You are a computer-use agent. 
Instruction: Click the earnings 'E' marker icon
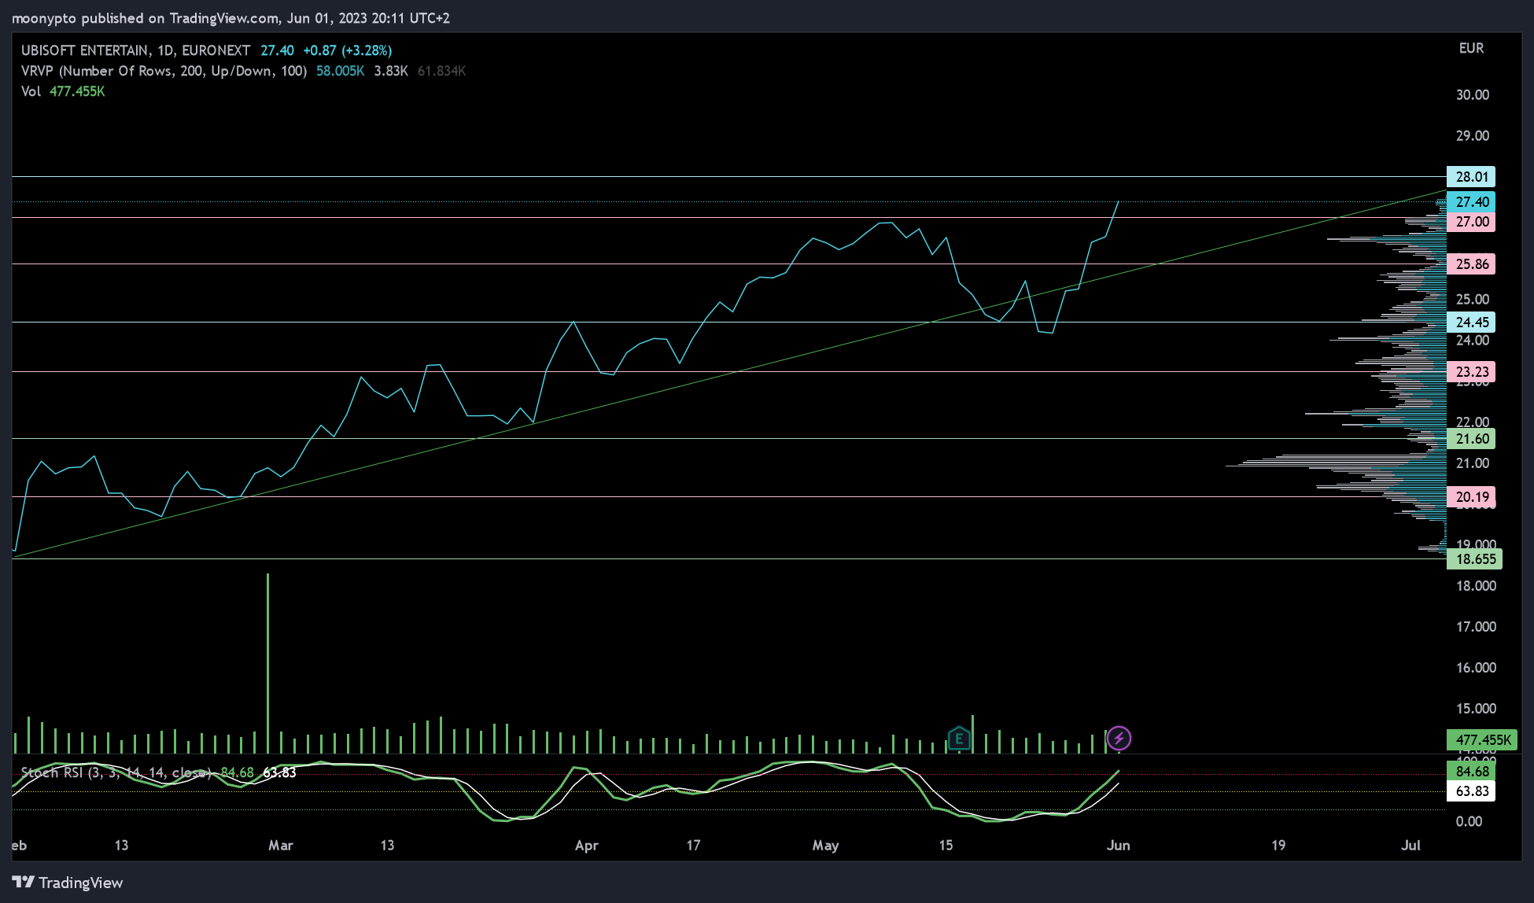[959, 739]
